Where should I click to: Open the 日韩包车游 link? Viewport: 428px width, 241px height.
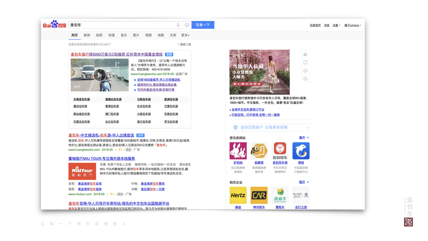pos(144,100)
